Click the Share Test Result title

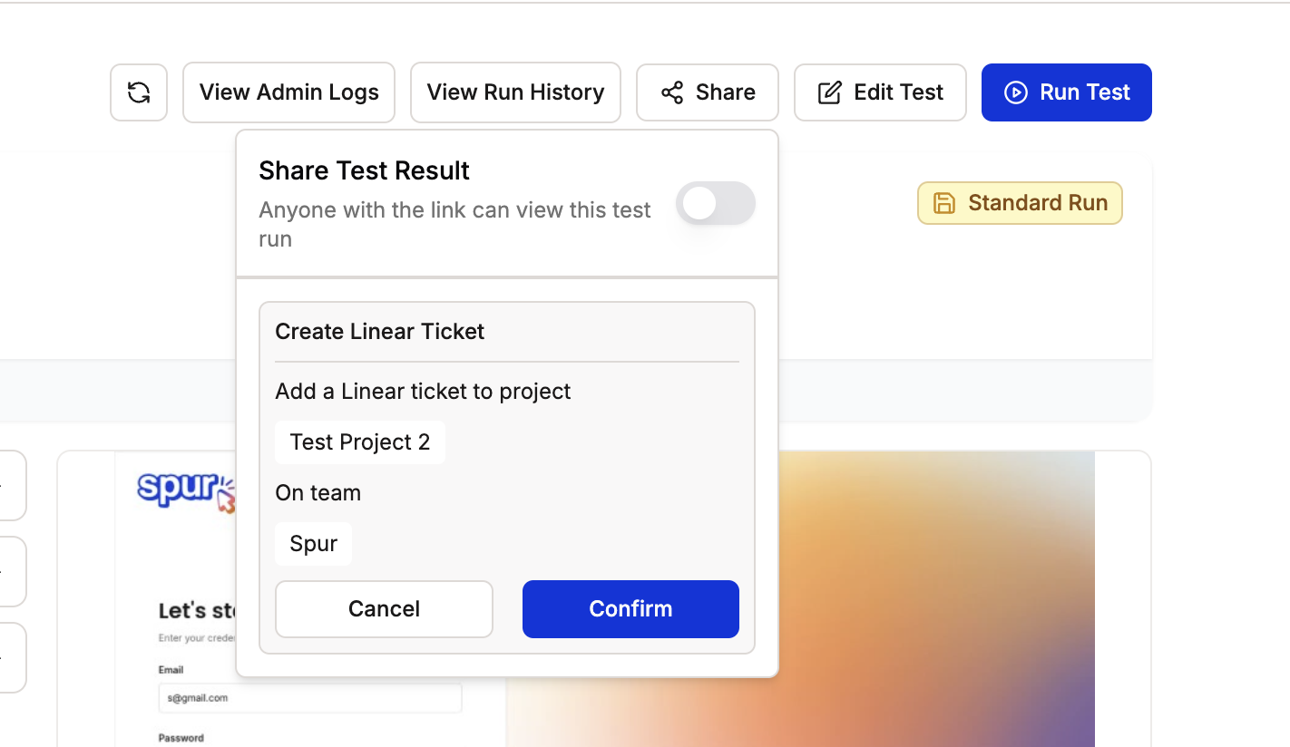pyautogui.click(x=364, y=170)
